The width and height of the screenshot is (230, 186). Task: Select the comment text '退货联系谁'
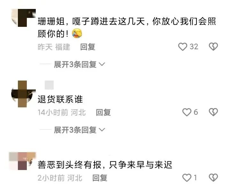60,99
